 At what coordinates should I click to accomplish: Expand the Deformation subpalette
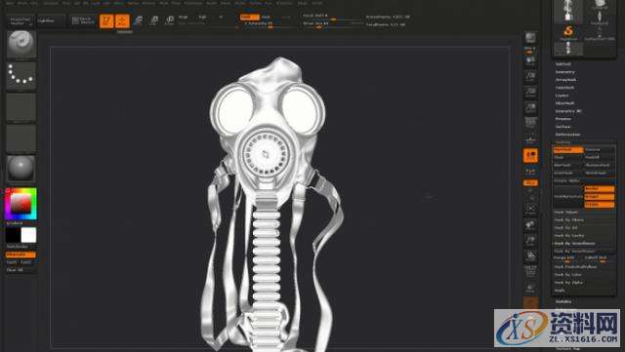567,135
